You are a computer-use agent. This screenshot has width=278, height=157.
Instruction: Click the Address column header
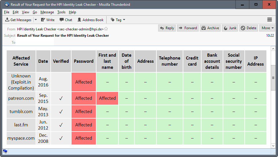[145, 61]
